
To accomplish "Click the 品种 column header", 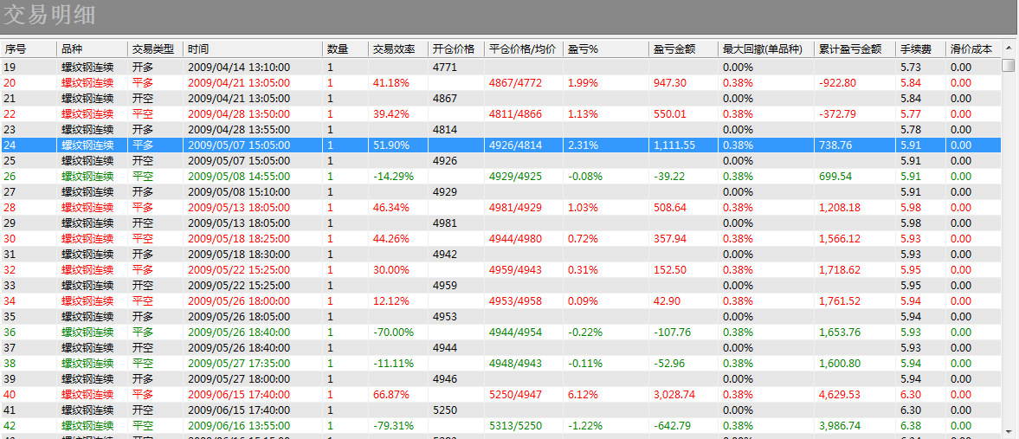I will tap(91, 49).
